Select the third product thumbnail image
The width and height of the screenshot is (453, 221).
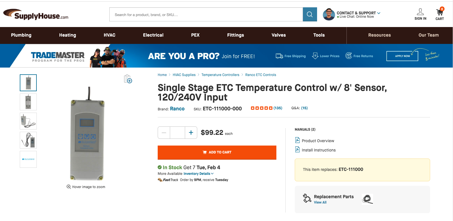click(x=28, y=121)
